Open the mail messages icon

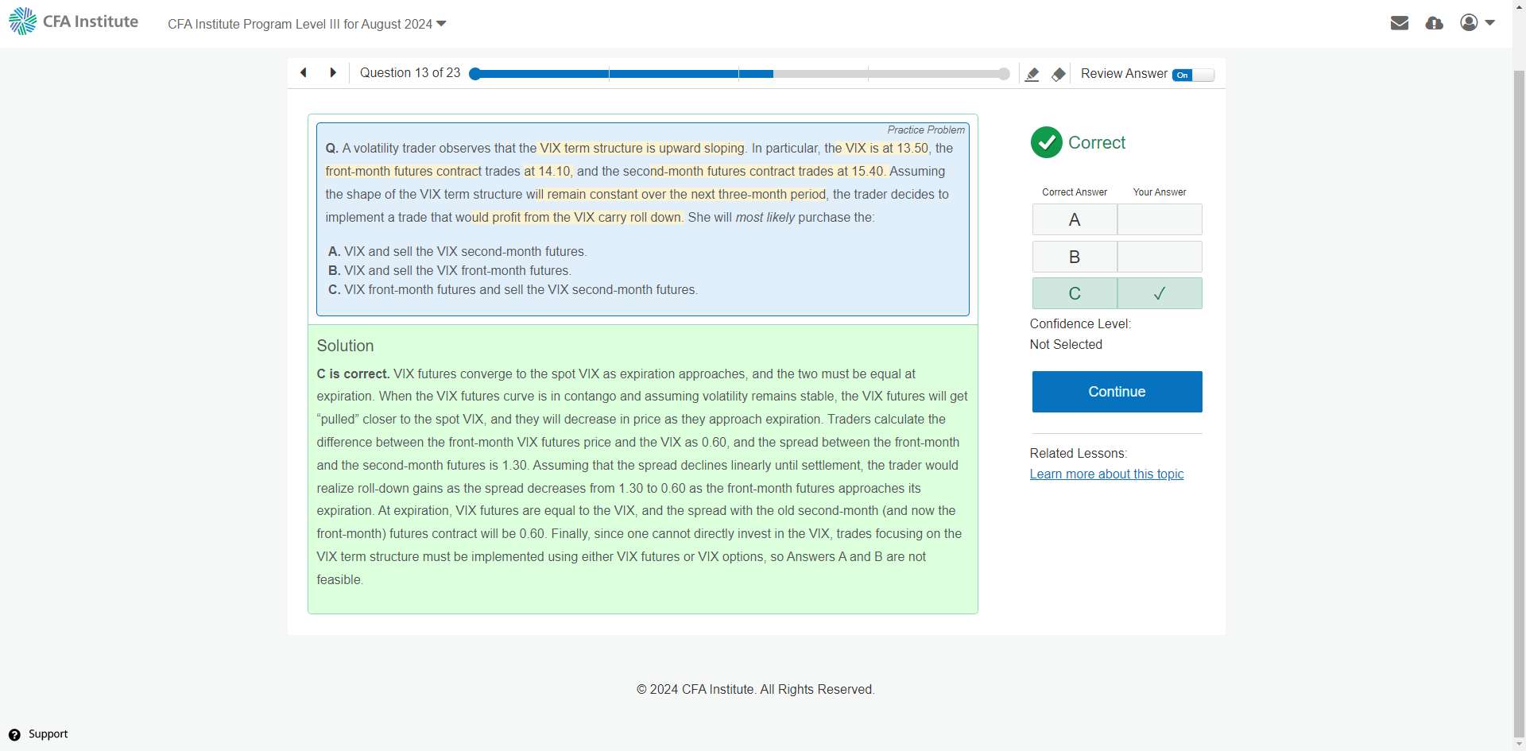coord(1400,23)
